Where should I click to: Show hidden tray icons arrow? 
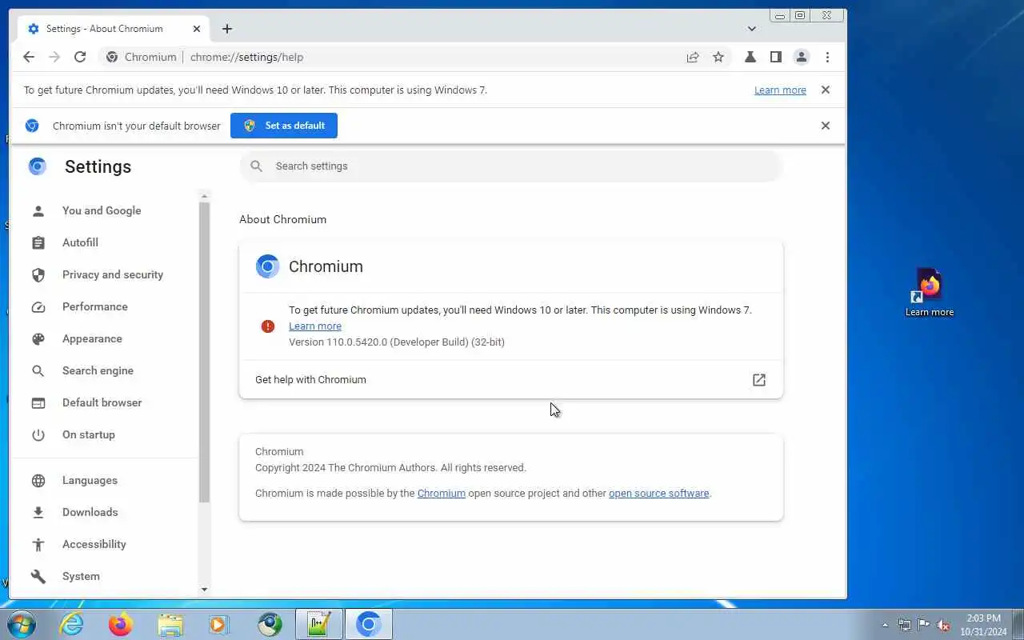coord(885,625)
